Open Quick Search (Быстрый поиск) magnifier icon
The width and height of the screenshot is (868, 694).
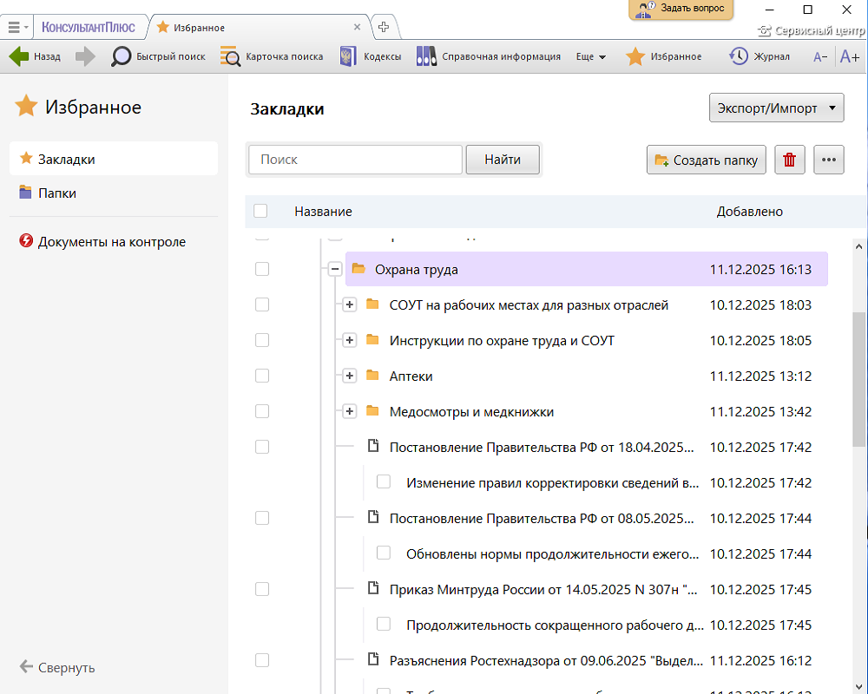point(122,56)
